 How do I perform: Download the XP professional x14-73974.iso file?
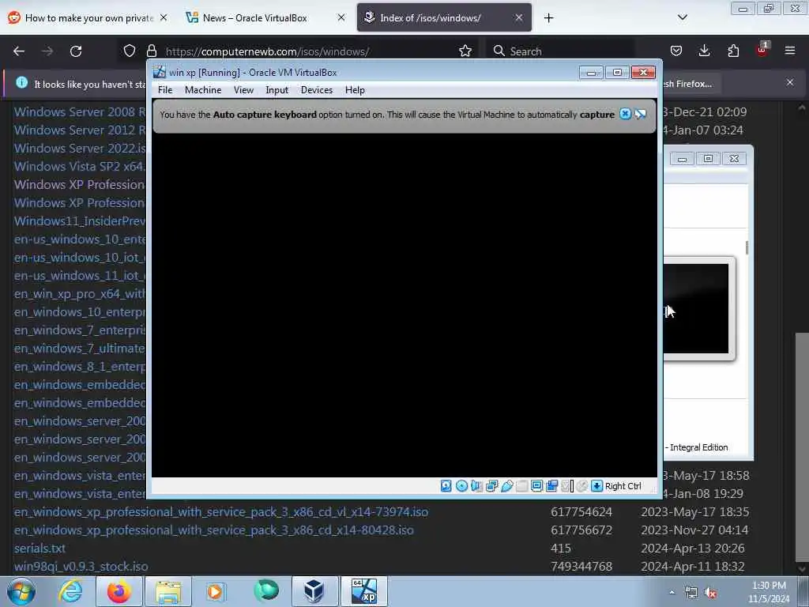click(221, 512)
